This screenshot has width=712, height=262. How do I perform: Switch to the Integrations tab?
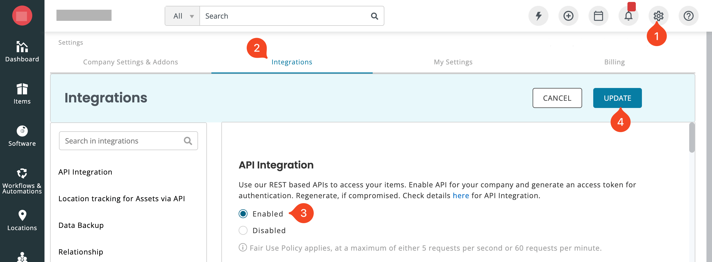[x=292, y=62]
